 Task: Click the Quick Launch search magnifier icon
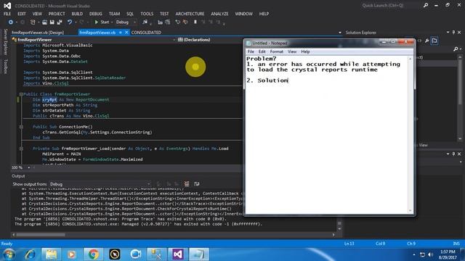426,5
